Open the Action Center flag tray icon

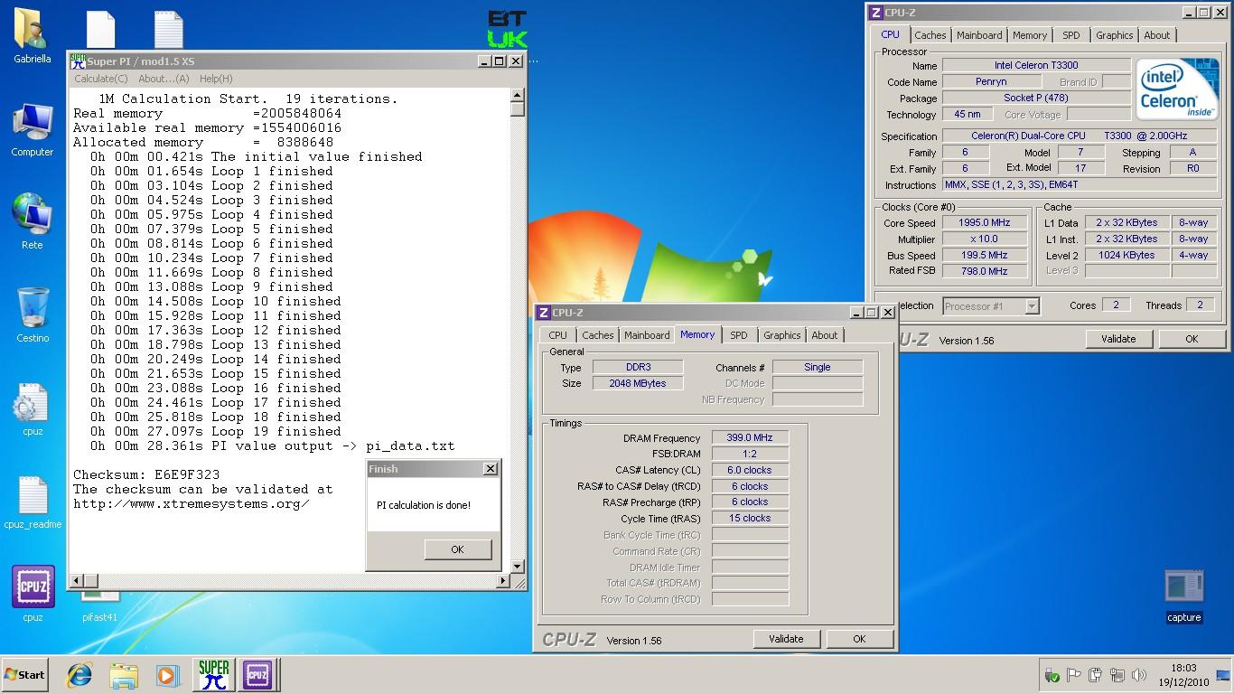1074,675
